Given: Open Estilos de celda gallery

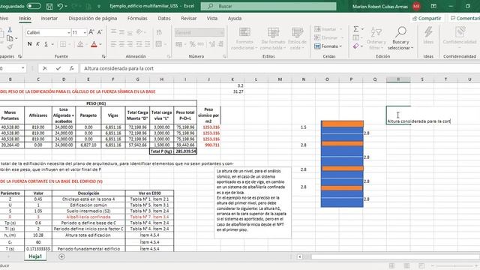Looking at the screenshot, I should click(x=297, y=38).
